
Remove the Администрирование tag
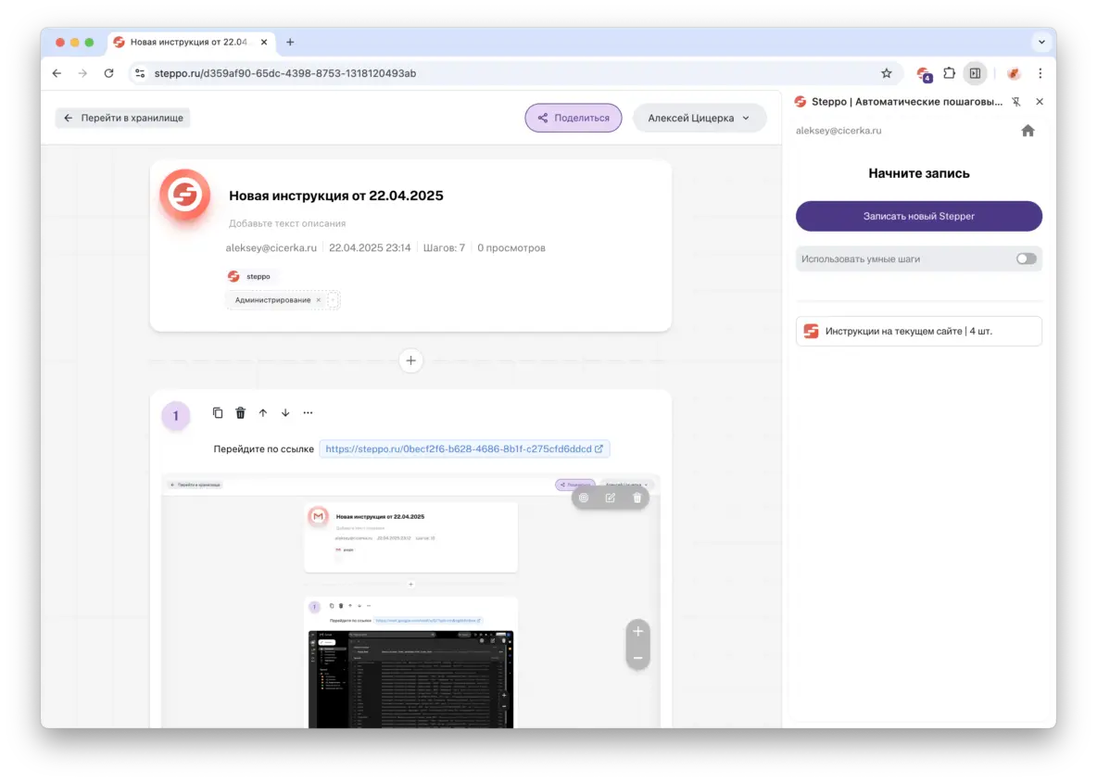(x=319, y=300)
